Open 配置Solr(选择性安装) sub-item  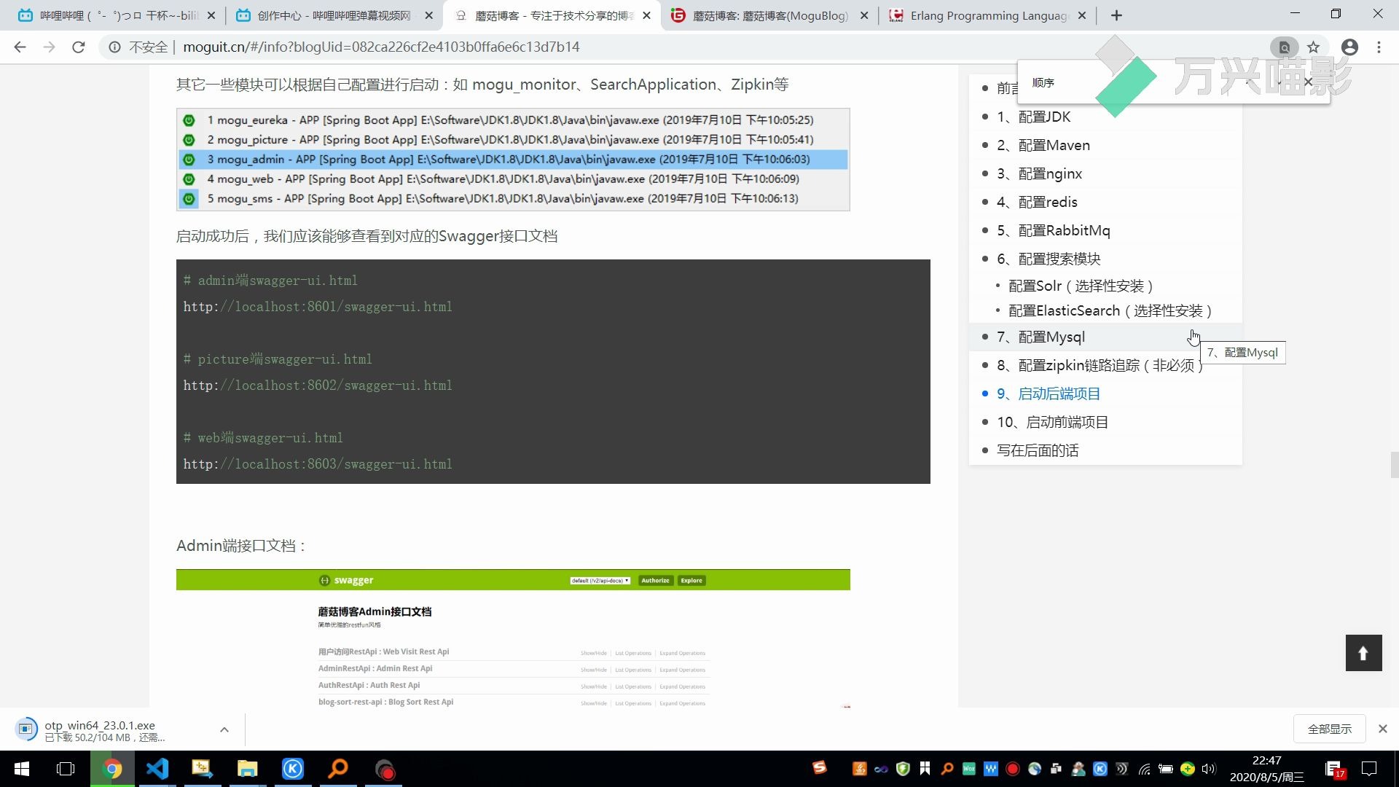coord(1081,286)
